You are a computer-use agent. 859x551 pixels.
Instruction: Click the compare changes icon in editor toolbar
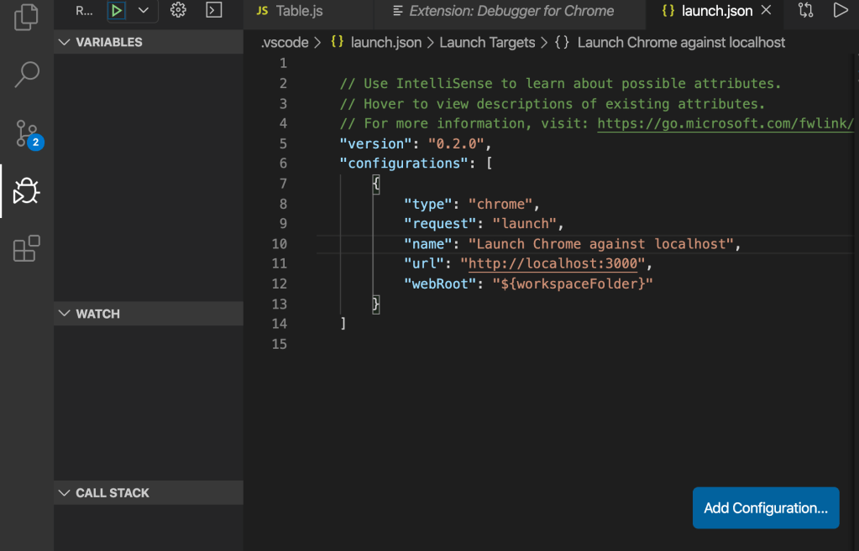coord(805,11)
